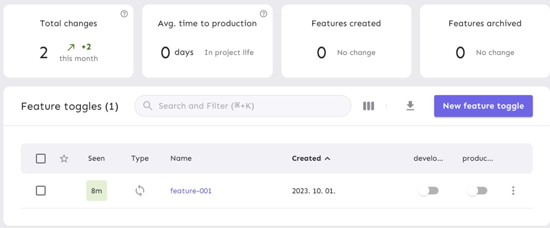Focus the Search and Filter field
550x228 pixels.
(x=248, y=106)
